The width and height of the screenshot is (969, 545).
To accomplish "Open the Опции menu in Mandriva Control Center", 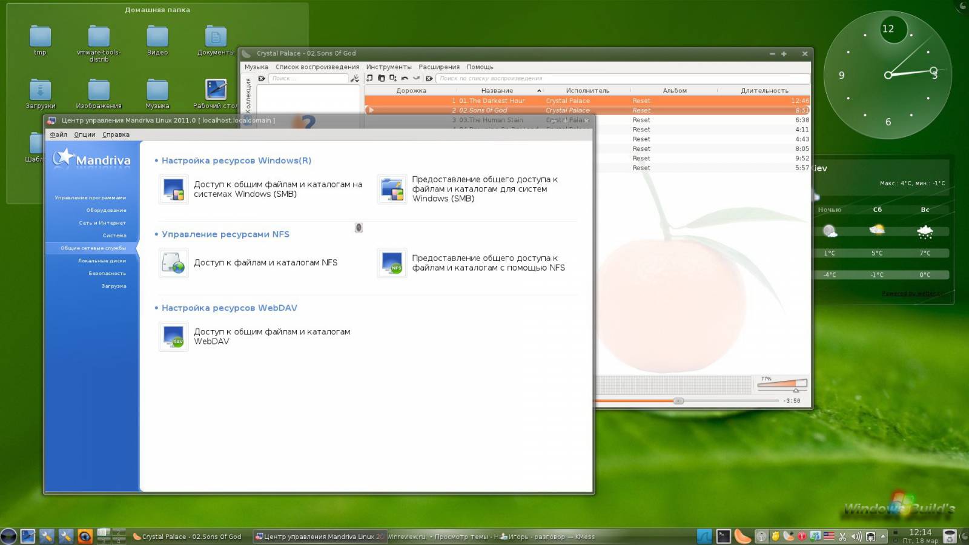I will point(85,134).
